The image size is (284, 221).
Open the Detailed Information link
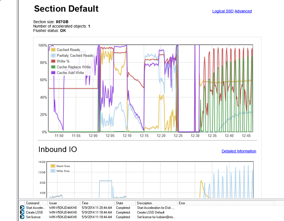239,151
